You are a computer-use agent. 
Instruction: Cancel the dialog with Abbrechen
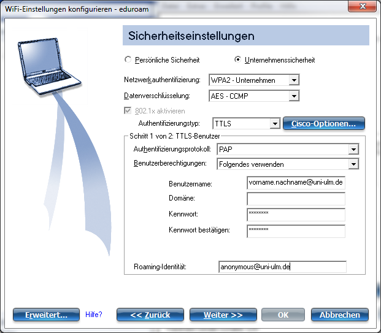pos(339,315)
